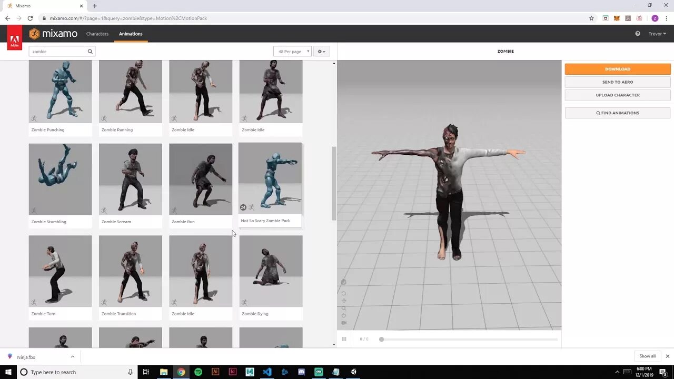Select the Zombie Running animation thumbnail
This screenshot has width=674, height=379.
point(131,92)
